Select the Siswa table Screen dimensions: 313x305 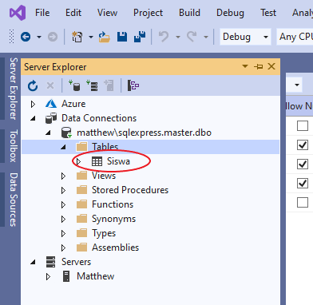[118, 161]
